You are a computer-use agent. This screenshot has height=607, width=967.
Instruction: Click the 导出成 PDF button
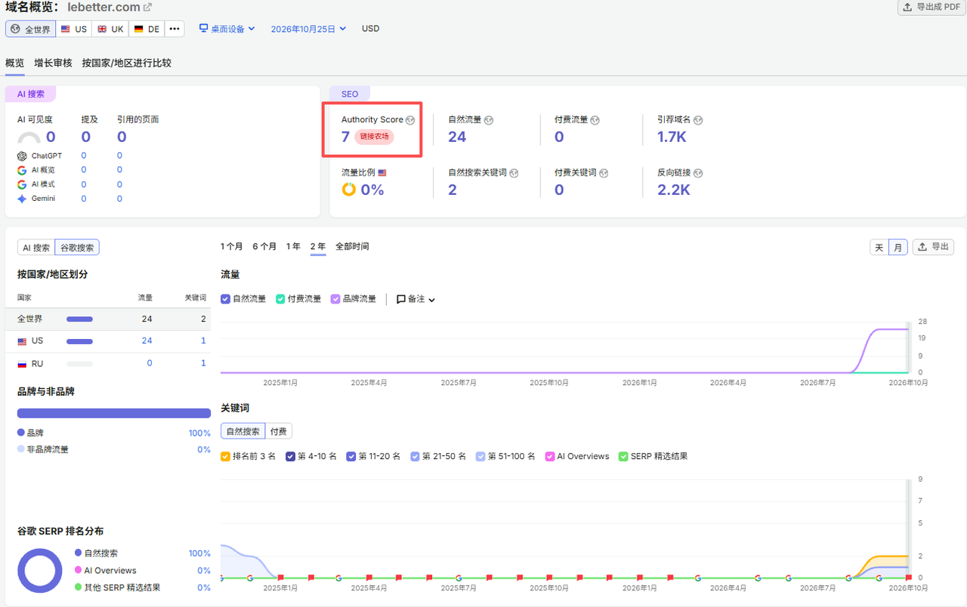(931, 7)
